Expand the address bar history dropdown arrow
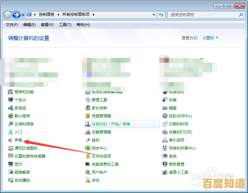The image size is (248, 193). [x=154, y=15]
